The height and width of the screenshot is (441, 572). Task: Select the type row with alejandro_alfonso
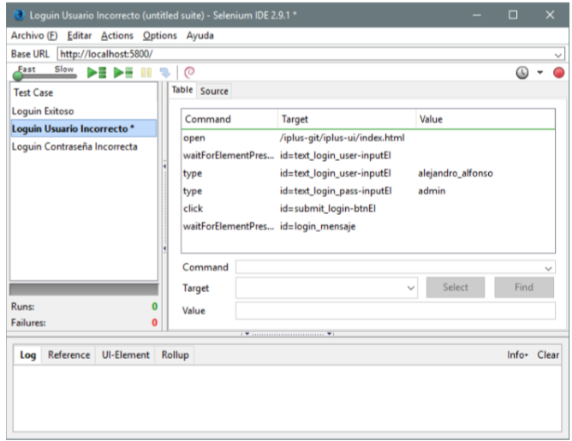click(368, 173)
